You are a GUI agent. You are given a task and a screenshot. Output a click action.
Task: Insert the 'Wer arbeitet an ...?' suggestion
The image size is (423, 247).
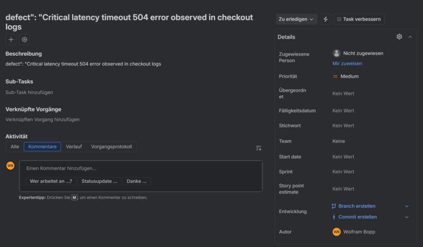[51, 181]
